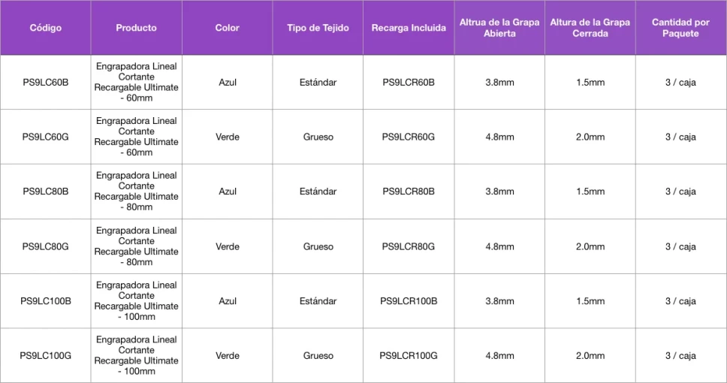Click the Altrua de la Grapa Abierta header

[499, 28]
